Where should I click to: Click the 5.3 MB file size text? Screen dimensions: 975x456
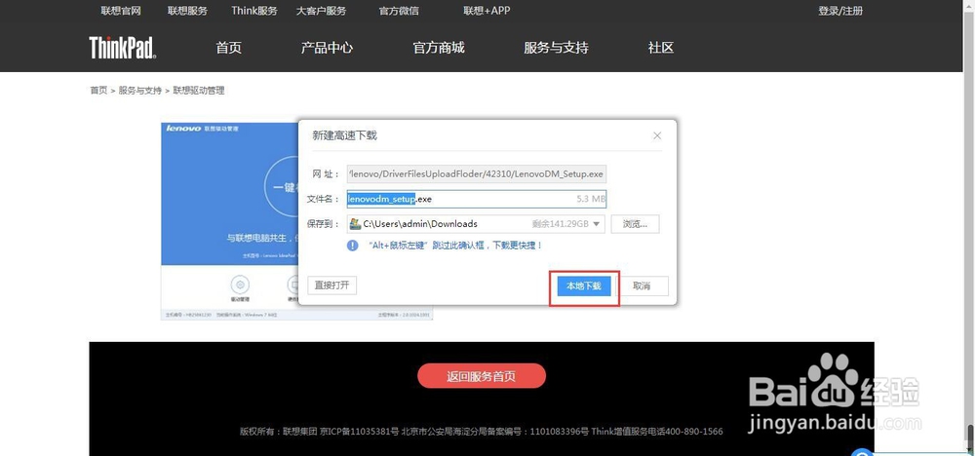591,199
